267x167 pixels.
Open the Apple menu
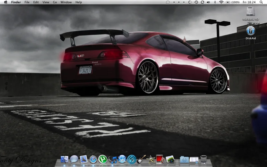coord(6,2)
